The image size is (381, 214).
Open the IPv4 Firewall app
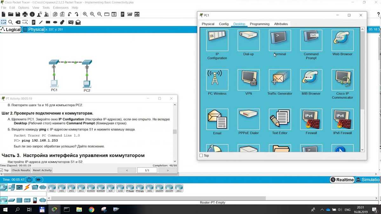311,119
